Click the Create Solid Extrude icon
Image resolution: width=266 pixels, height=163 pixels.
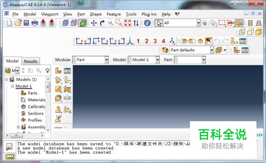(58, 80)
